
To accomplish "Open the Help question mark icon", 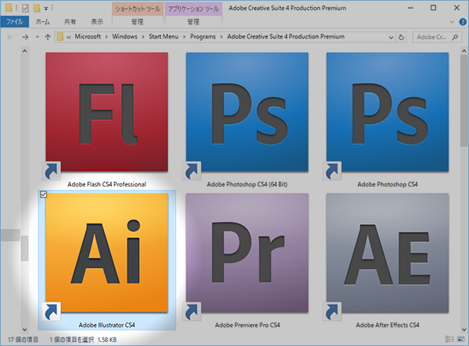I will click(463, 22).
